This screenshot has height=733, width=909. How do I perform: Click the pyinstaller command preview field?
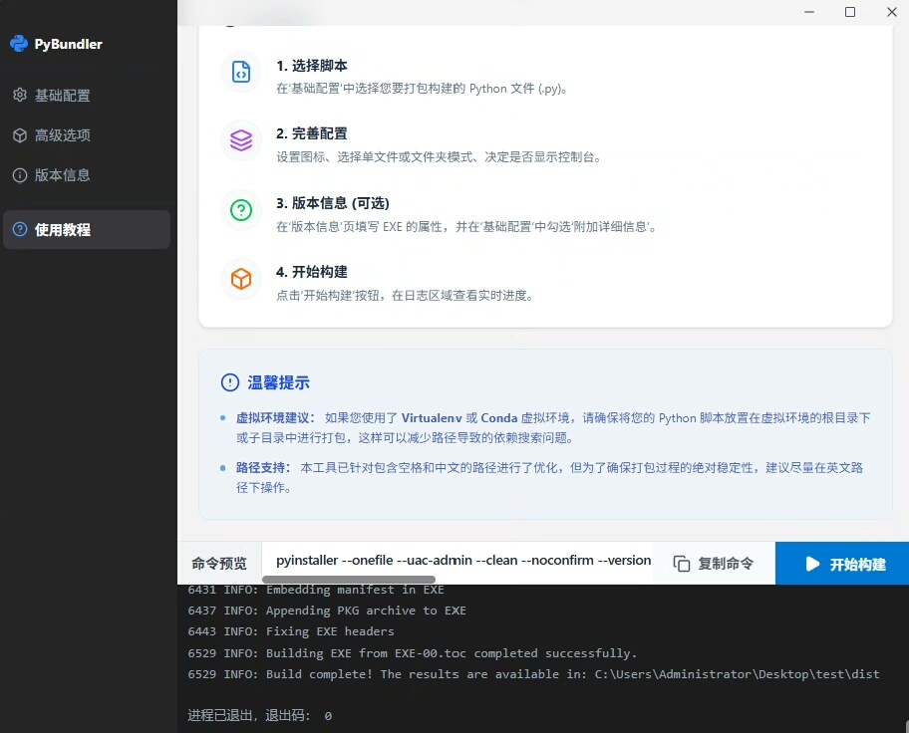click(457, 561)
